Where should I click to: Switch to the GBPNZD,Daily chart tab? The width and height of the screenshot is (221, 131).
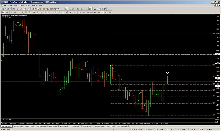tap(18, 126)
